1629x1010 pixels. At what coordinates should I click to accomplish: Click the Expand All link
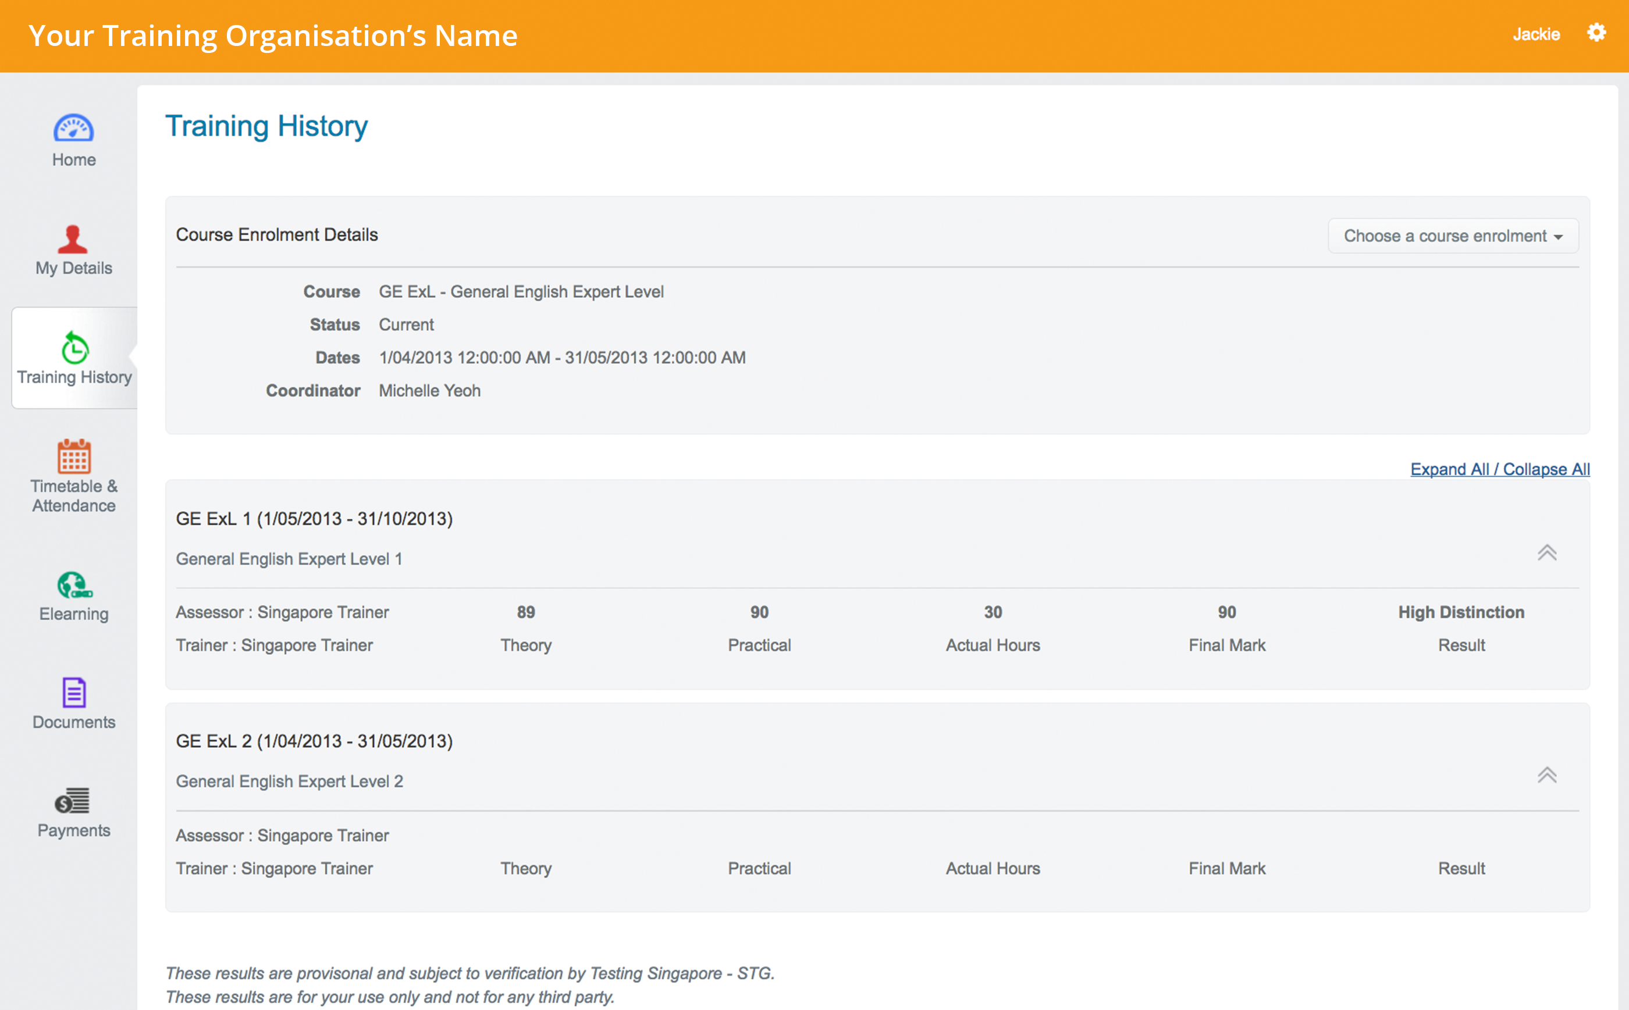pyautogui.click(x=1450, y=469)
